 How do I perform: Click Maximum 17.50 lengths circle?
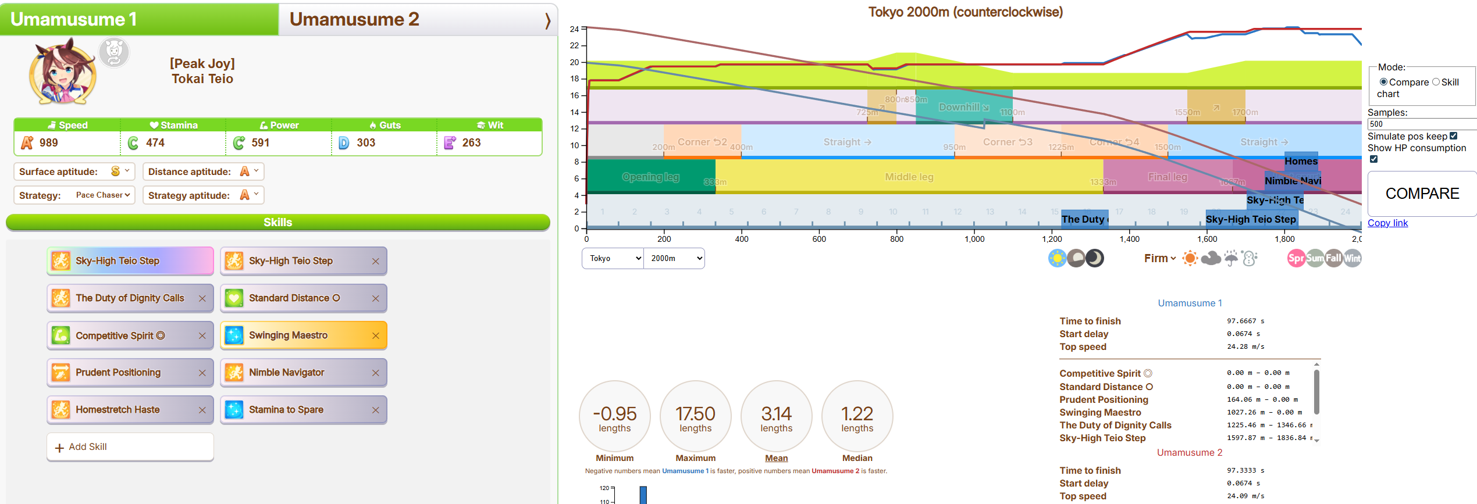pos(696,416)
